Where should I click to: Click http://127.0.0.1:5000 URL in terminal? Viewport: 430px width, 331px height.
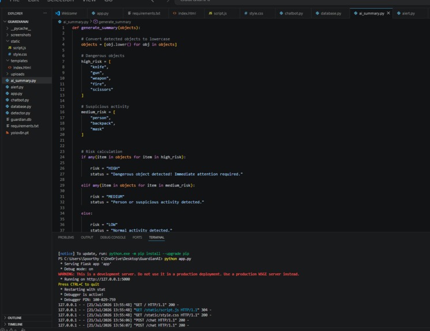coord(108,279)
